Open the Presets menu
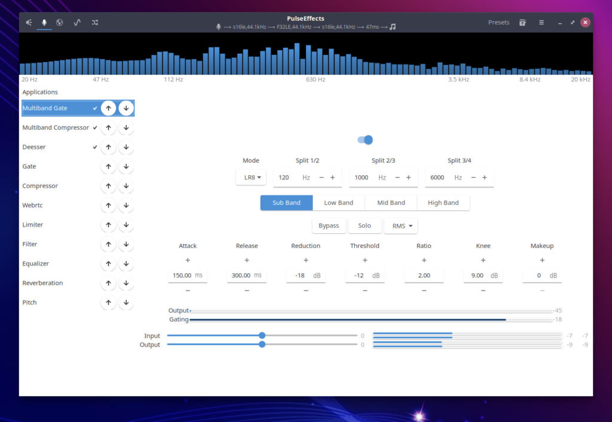Viewport: 612px width, 422px height. click(498, 23)
